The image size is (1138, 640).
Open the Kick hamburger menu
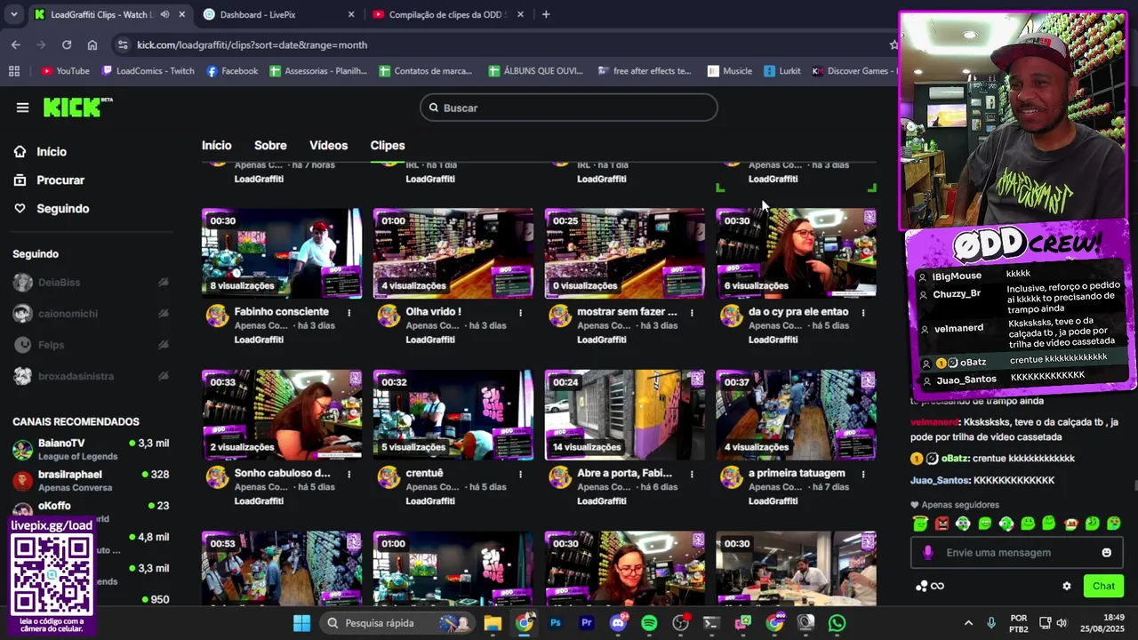pos(22,108)
